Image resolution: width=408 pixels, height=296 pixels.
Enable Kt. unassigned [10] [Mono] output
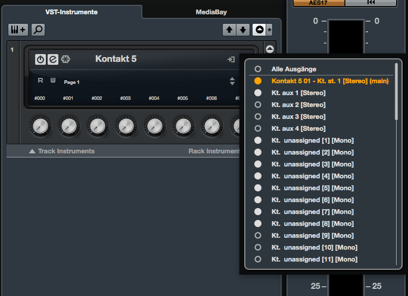click(x=322, y=247)
